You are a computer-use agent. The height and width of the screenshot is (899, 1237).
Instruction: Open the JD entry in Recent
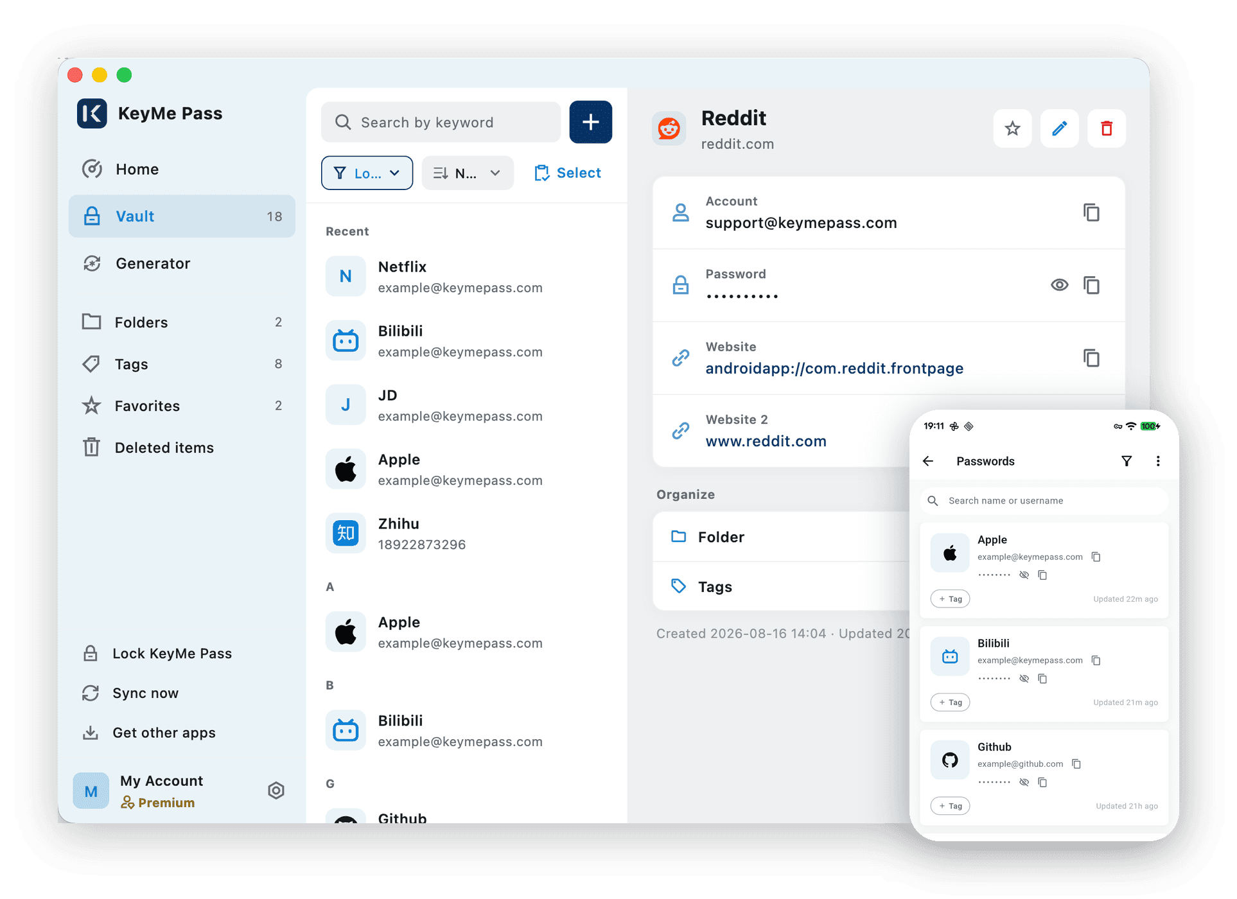[x=466, y=405]
